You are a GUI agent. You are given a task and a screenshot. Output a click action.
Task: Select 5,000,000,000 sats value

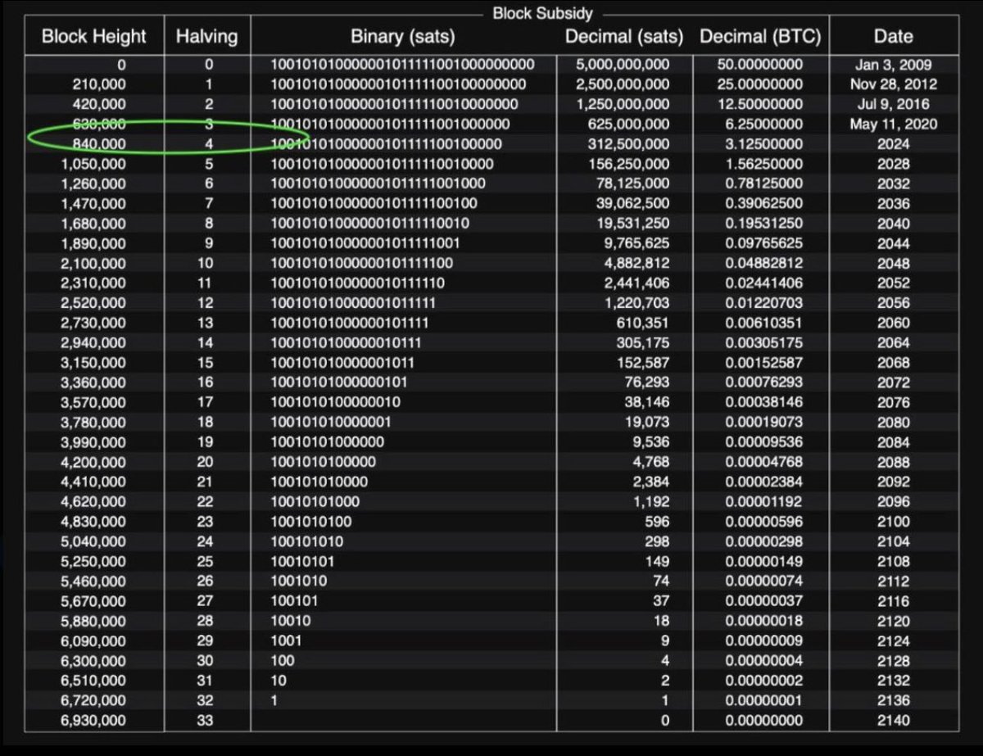point(623,65)
